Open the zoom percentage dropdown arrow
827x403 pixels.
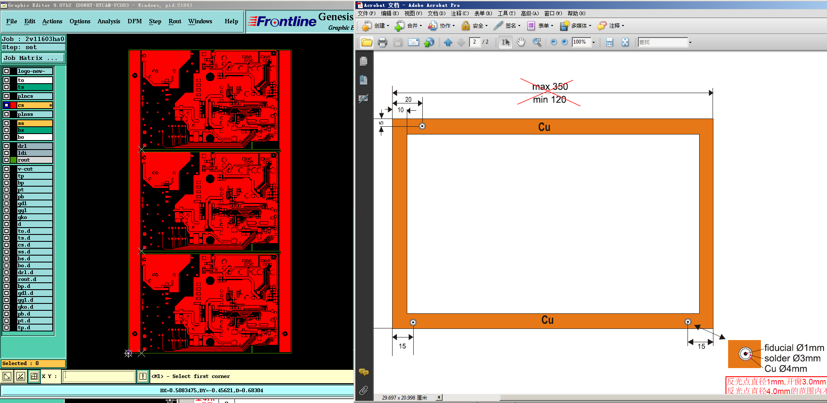pyautogui.click(x=593, y=42)
